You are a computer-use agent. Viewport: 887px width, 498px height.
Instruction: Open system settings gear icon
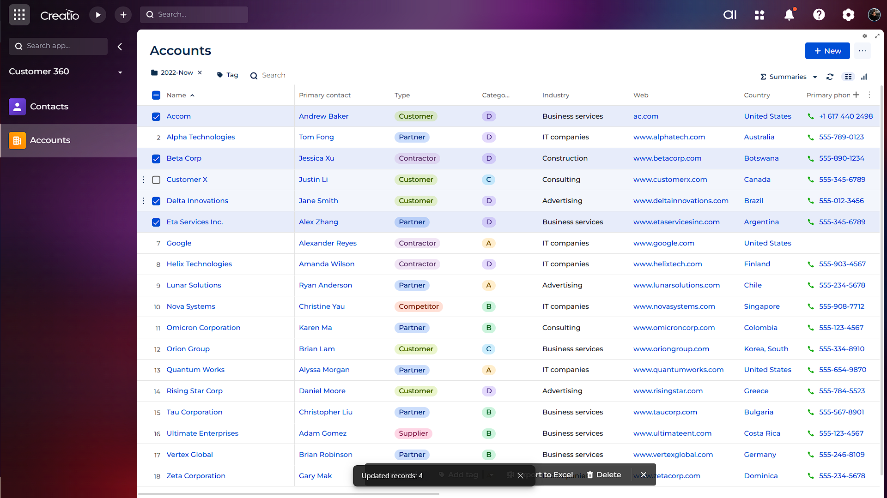[x=848, y=15]
